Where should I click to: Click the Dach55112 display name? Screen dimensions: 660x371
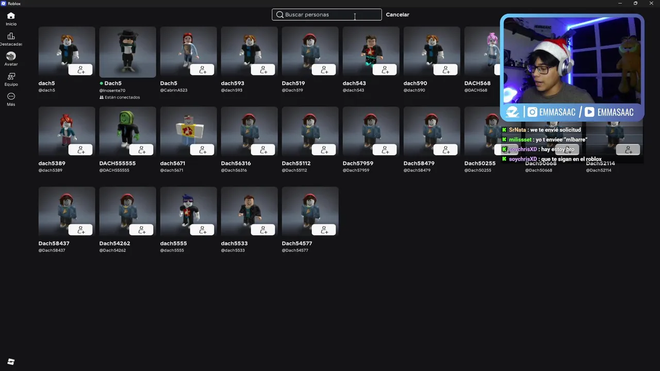pyautogui.click(x=296, y=163)
